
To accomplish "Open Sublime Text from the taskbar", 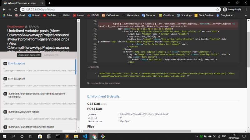I will point(67,136).
